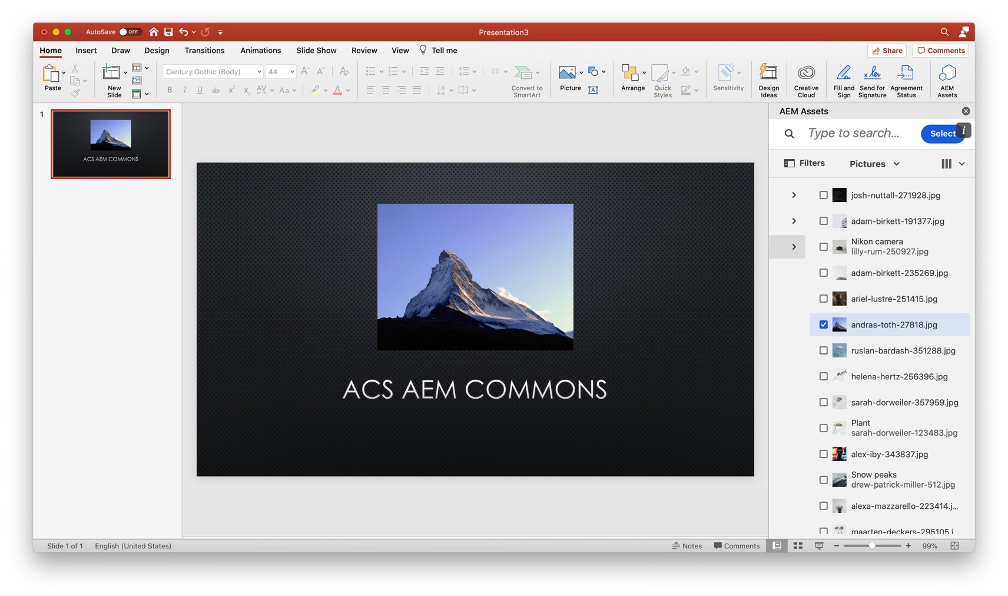
Task: Apply Bold formatting
Action: click(x=170, y=90)
